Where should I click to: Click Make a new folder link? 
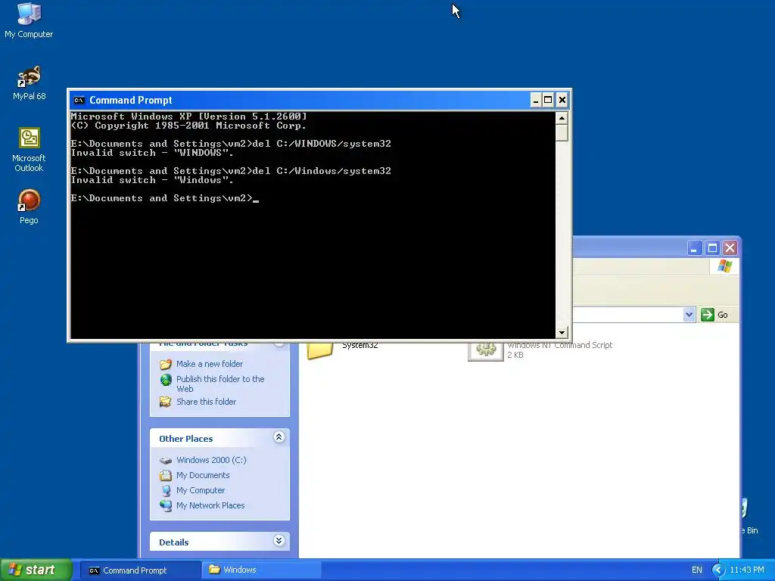pyautogui.click(x=210, y=364)
